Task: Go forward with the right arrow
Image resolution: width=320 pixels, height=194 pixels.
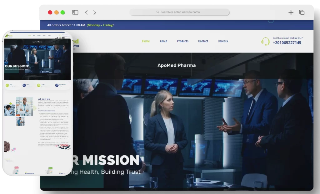Action: pos(95,12)
